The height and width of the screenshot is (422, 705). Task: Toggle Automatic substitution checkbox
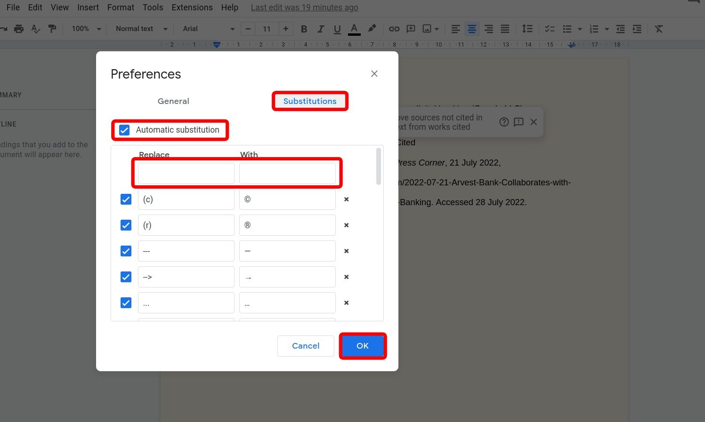coord(124,130)
